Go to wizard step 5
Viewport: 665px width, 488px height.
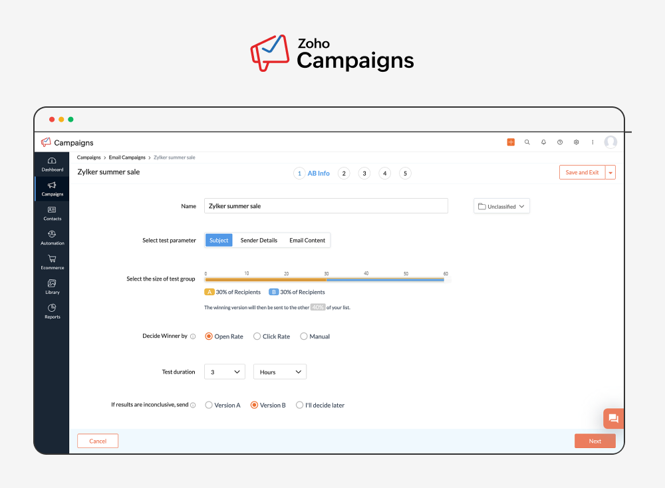(405, 174)
